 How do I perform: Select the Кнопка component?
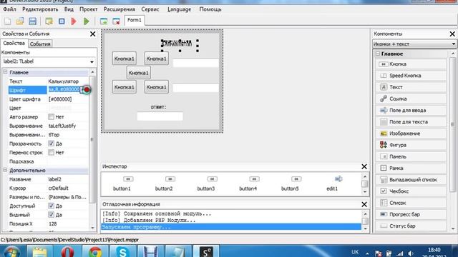coord(411,64)
